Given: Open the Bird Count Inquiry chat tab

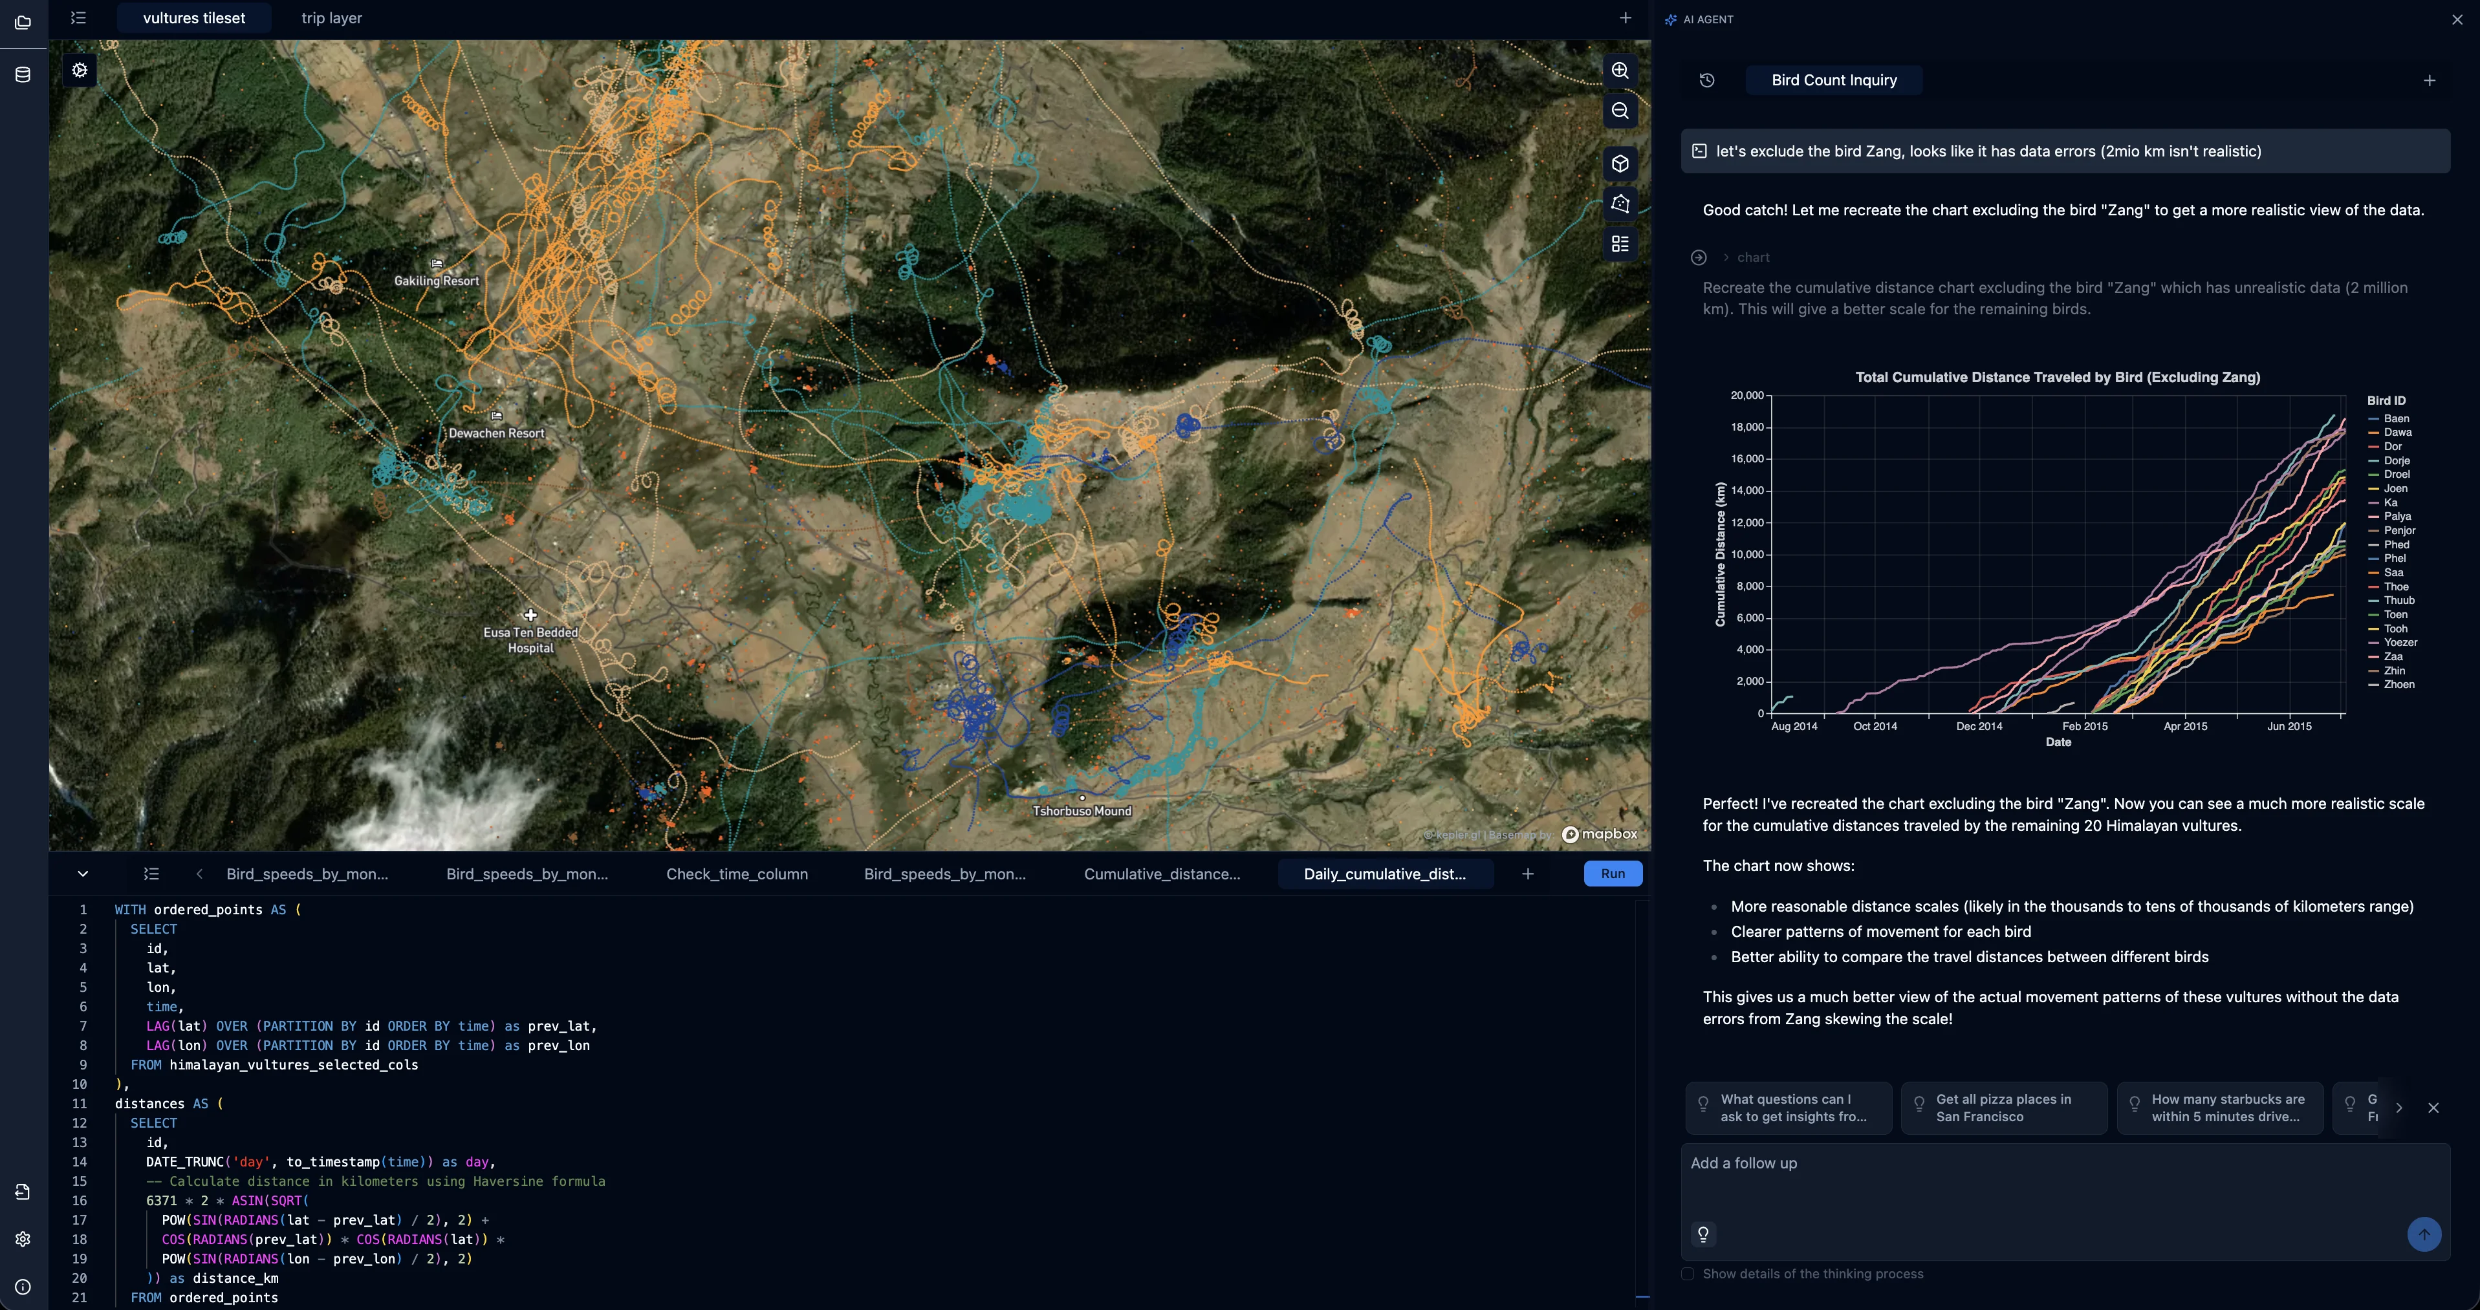Looking at the screenshot, I should (1834, 80).
